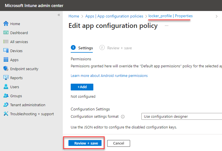
Task: Click the Apps grid icon
Action: [6, 59]
